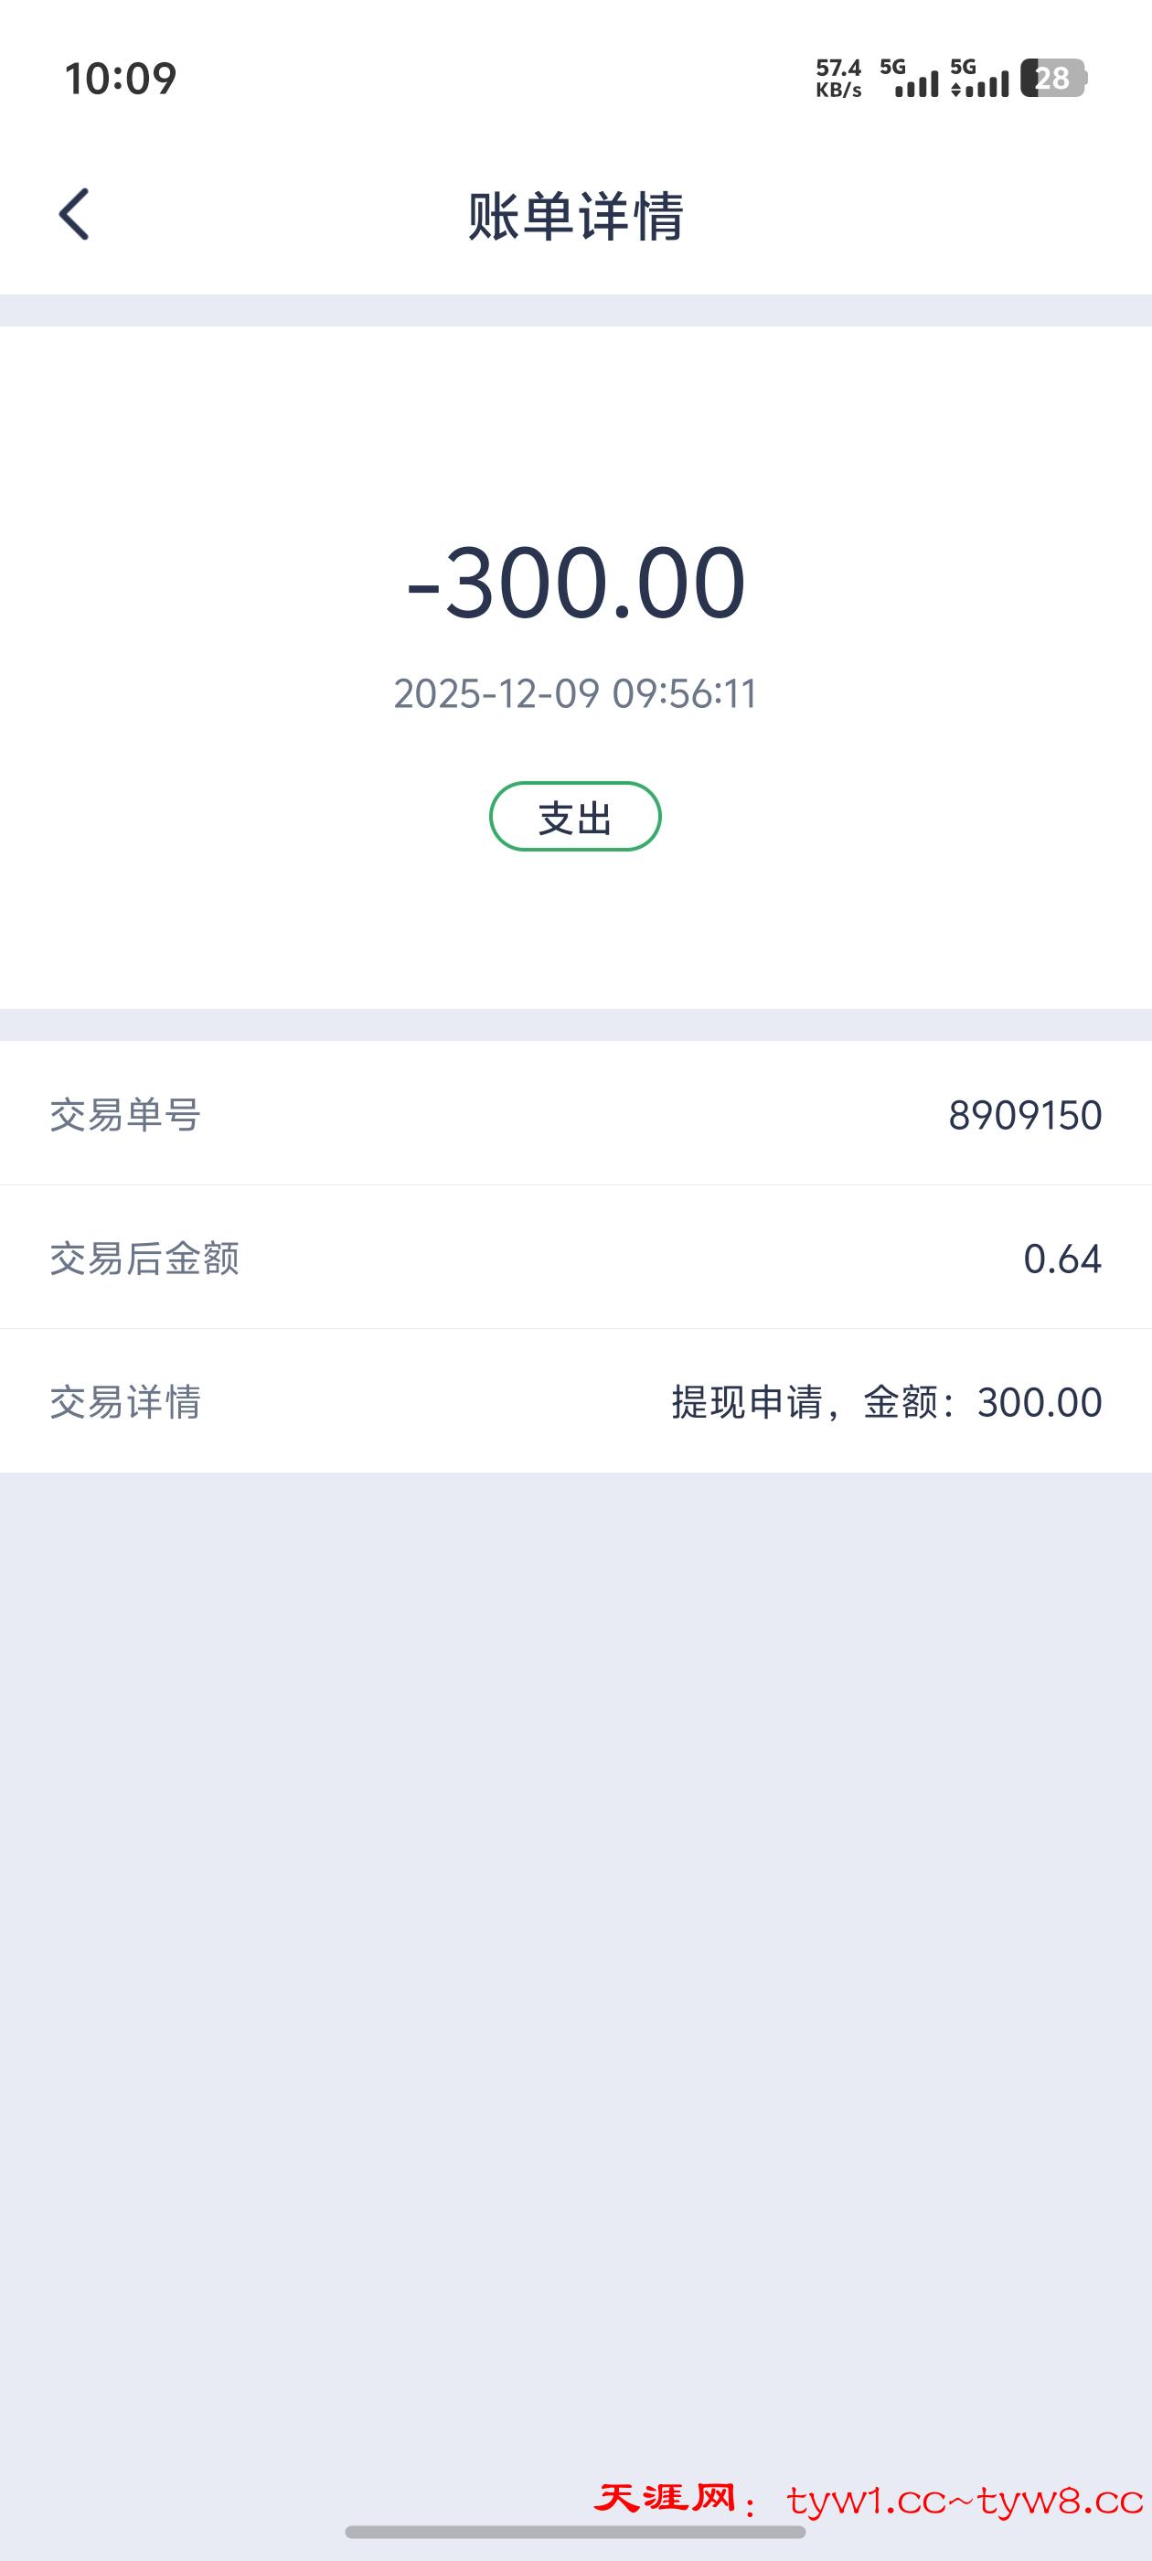1152x2561 pixels.
Task: Tap the post-transaction balance 0.64
Action: click(x=1061, y=1259)
